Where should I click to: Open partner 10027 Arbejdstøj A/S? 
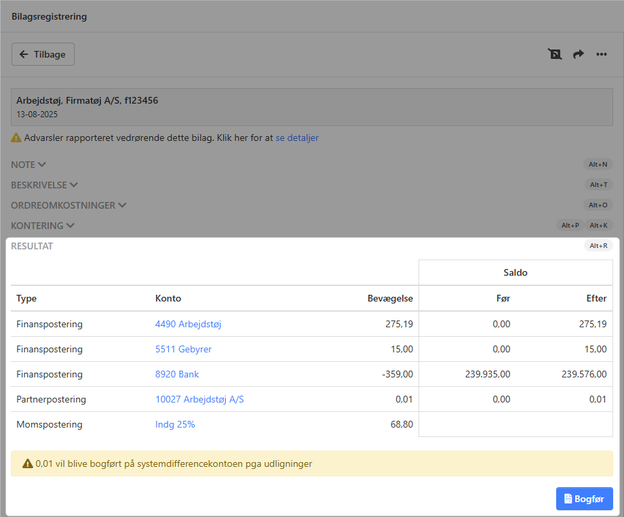[x=199, y=400]
